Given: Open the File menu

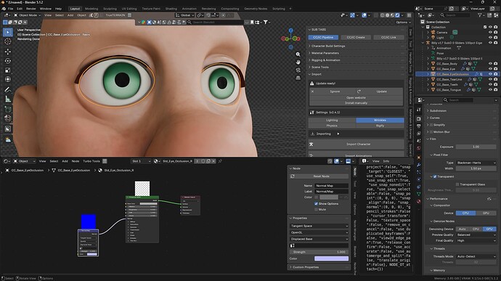Looking at the screenshot, I should [11, 9].
